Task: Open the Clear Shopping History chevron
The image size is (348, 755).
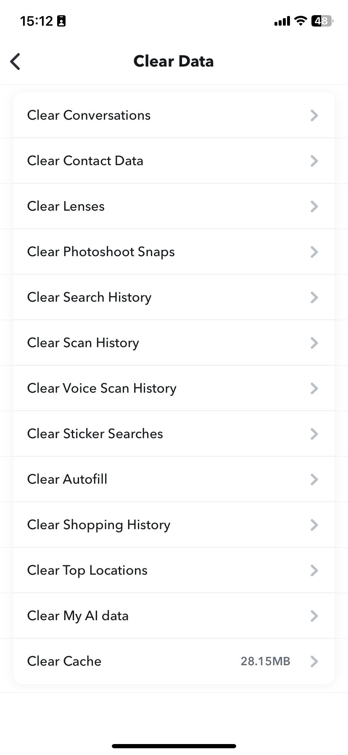Action: tap(314, 525)
